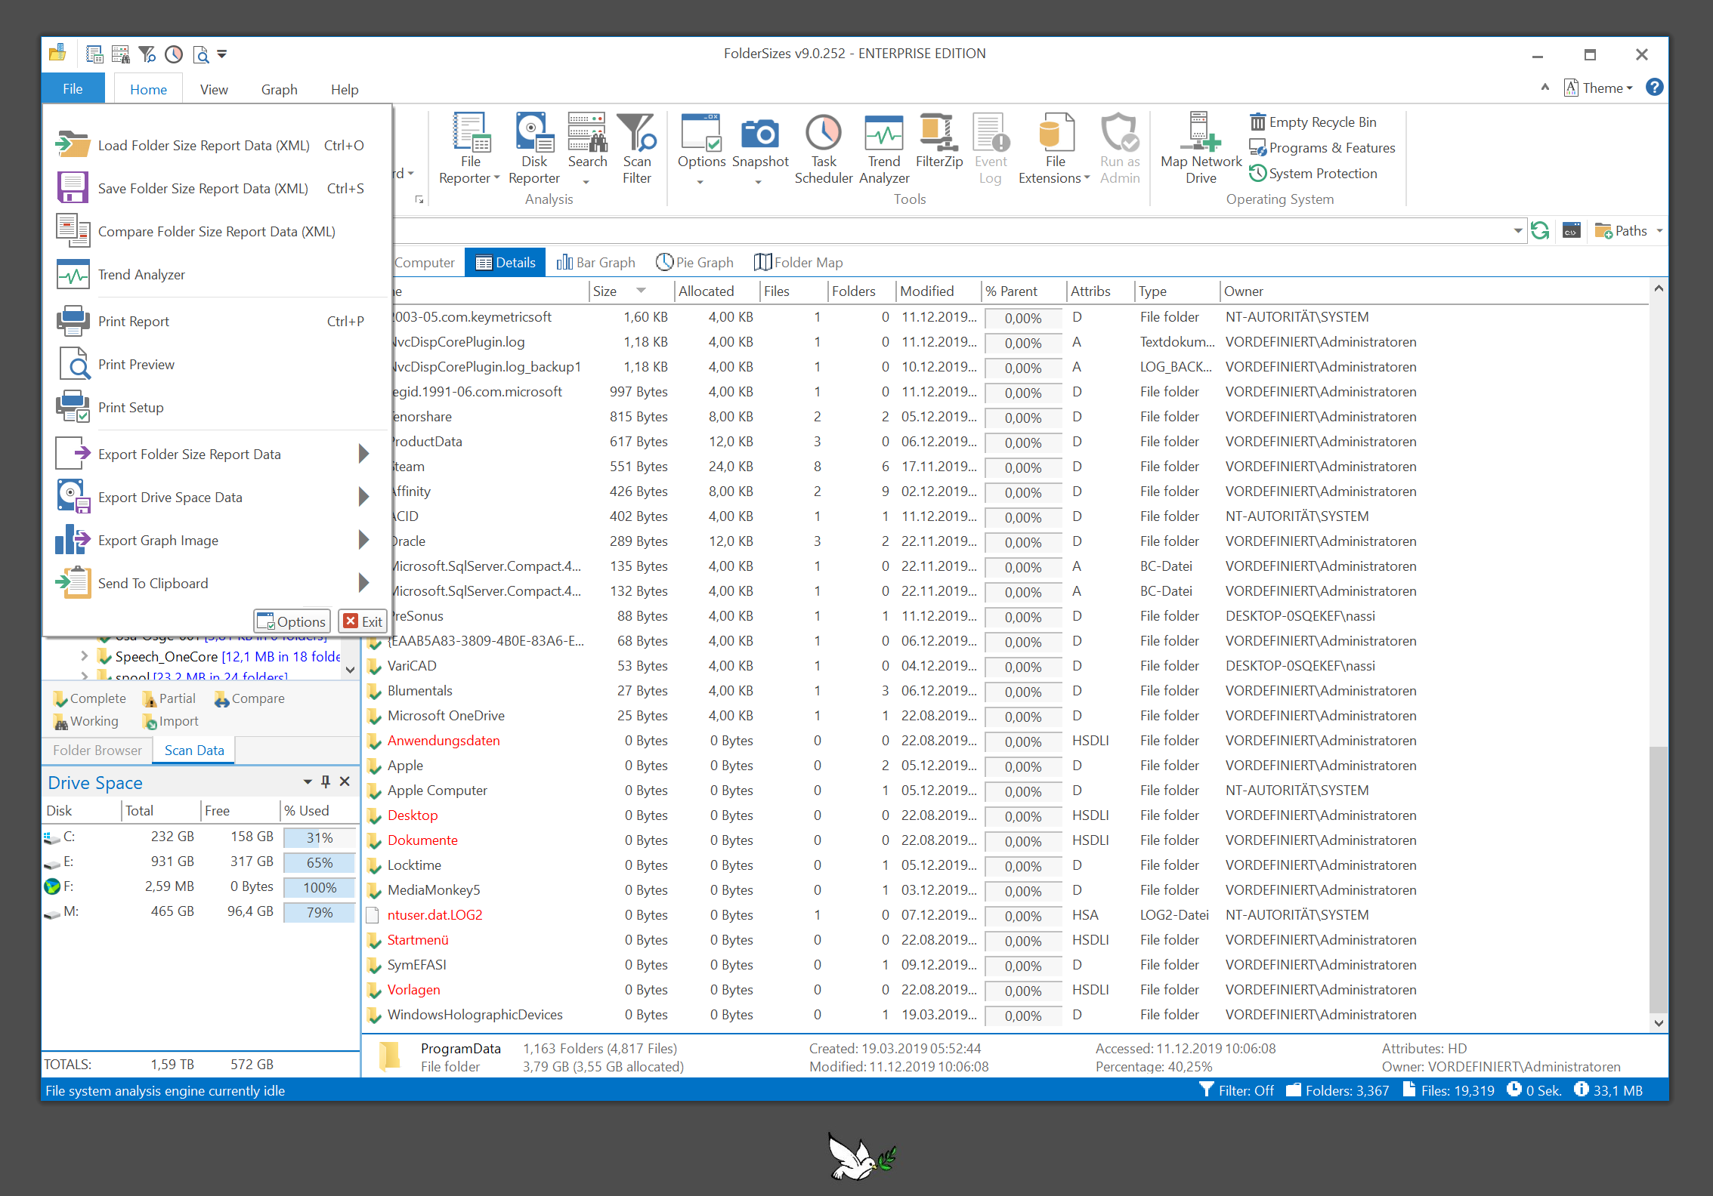This screenshot has width=1713, height=1196.
Task: Sort by the Modified column header
Action: pyautogui.click(x=938, y=291)
